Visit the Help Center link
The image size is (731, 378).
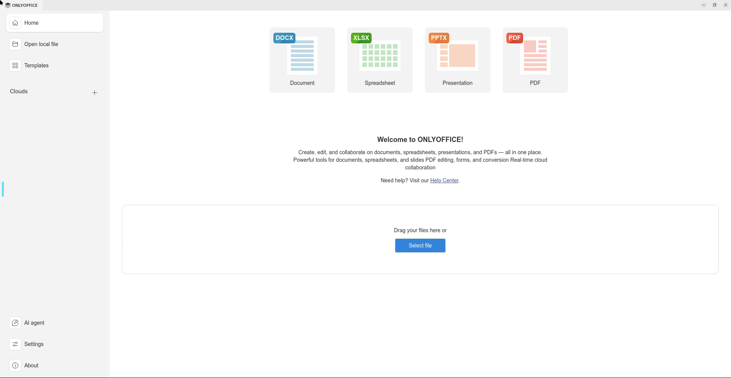click(x=444, y=180)
